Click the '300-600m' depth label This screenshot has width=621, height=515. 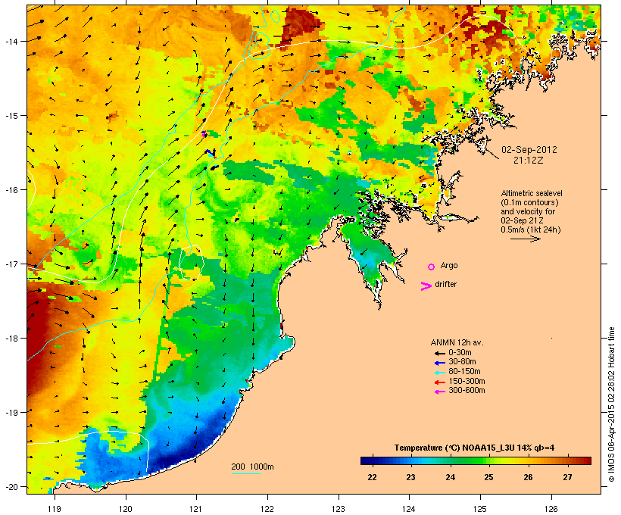tap(467, 391)
